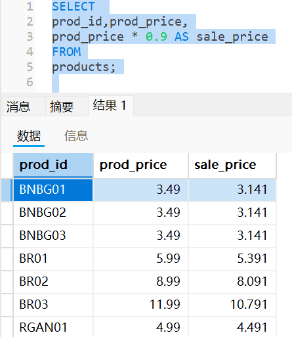Click sale_price 8.091 cell
The width and height of the screenshot is (292, 337).
(232, 282)
